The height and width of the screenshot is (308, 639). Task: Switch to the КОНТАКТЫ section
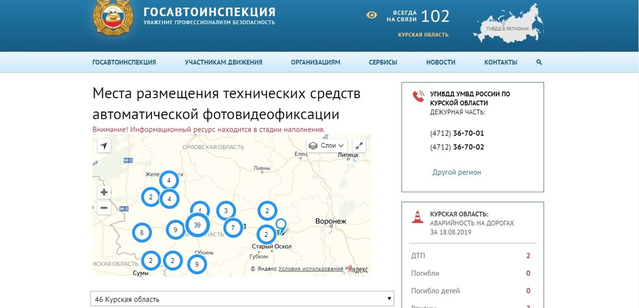click(501, 62)
